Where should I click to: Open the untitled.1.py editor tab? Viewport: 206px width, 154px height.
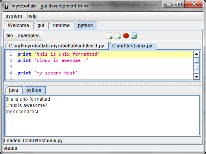pyautogui.click(x=56, y=46)
